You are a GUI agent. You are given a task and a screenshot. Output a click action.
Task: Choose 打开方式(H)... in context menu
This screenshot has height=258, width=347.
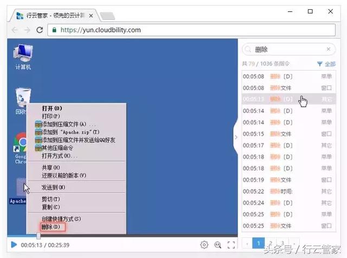(60, 156)
